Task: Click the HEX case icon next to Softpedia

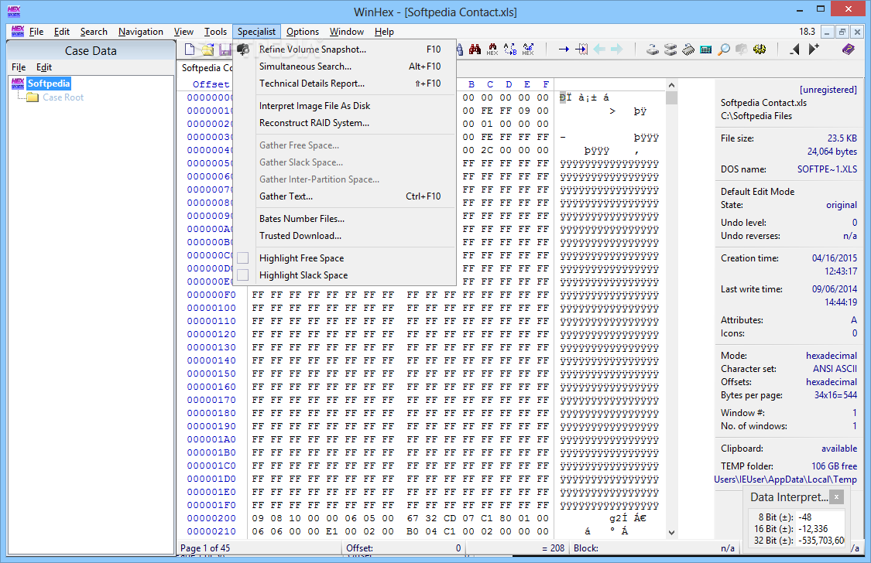Action: [x=18, y=84]
